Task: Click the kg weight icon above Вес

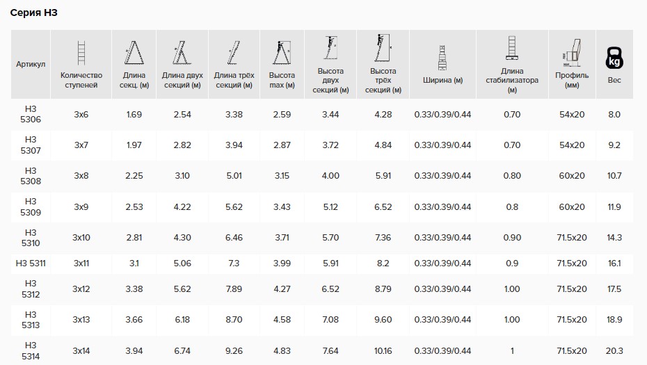Action: [614, 58]
